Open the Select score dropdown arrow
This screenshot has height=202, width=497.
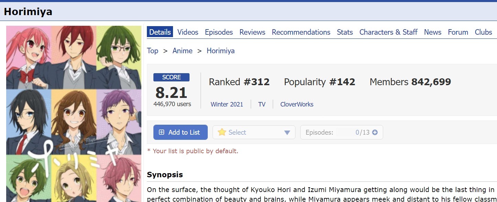click(x=287, y=133)
